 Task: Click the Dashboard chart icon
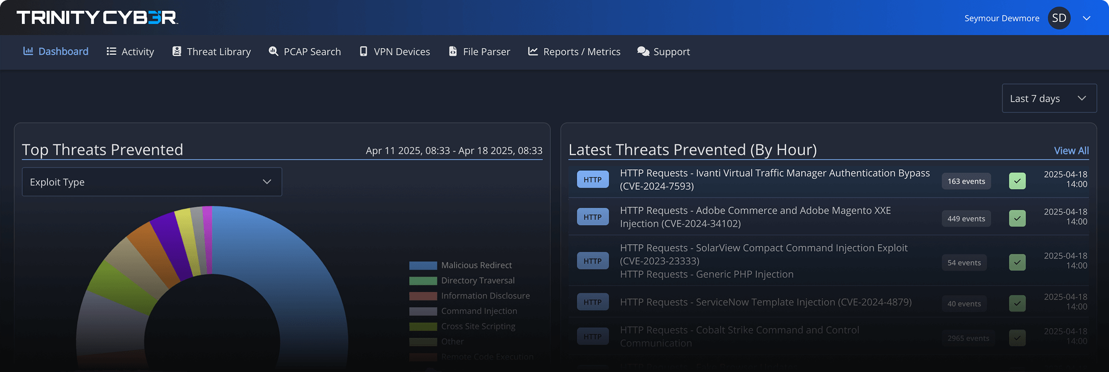coord(28,51)
